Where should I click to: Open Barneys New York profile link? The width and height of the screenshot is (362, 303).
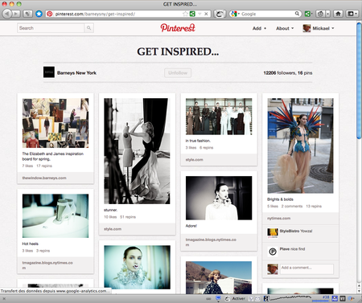(x=76, y=73)
